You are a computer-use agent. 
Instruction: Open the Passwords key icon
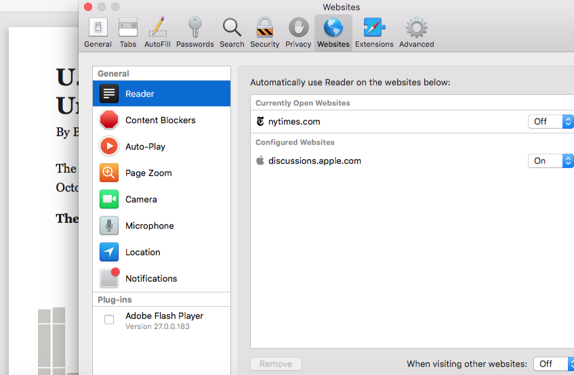194,27
